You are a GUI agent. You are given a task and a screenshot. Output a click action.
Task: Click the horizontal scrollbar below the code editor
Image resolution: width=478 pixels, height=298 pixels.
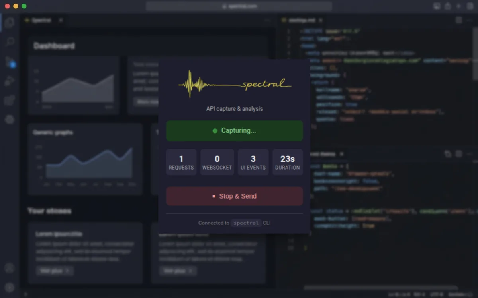click(380, 288)
